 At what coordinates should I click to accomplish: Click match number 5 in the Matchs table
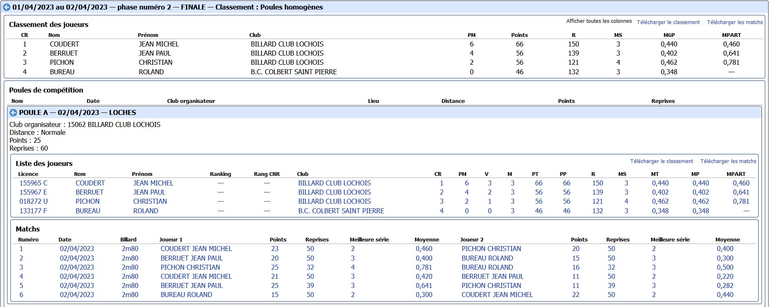21,285
